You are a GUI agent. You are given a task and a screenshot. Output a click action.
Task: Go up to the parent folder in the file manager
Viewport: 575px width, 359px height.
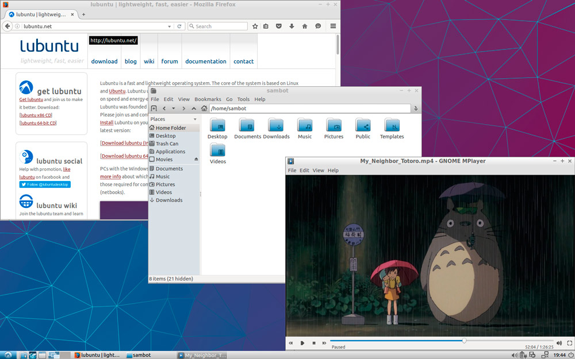click(194, 109)
